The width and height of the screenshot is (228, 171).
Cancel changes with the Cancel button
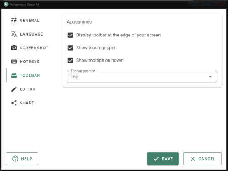click(x=202, y=159)
